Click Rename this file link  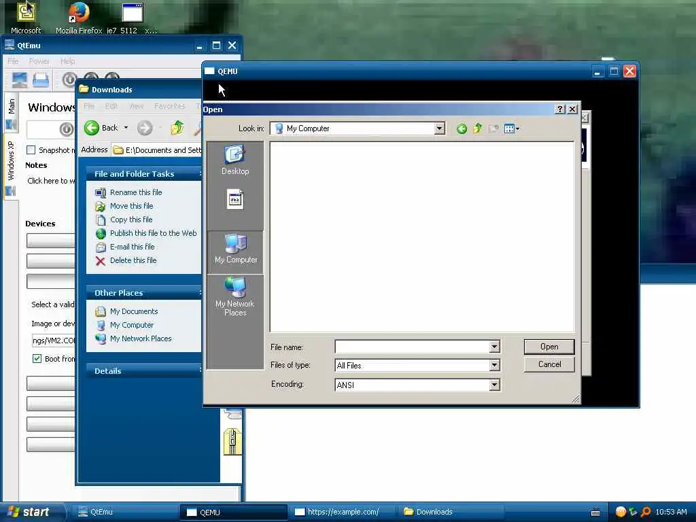[x=136, y=192]
